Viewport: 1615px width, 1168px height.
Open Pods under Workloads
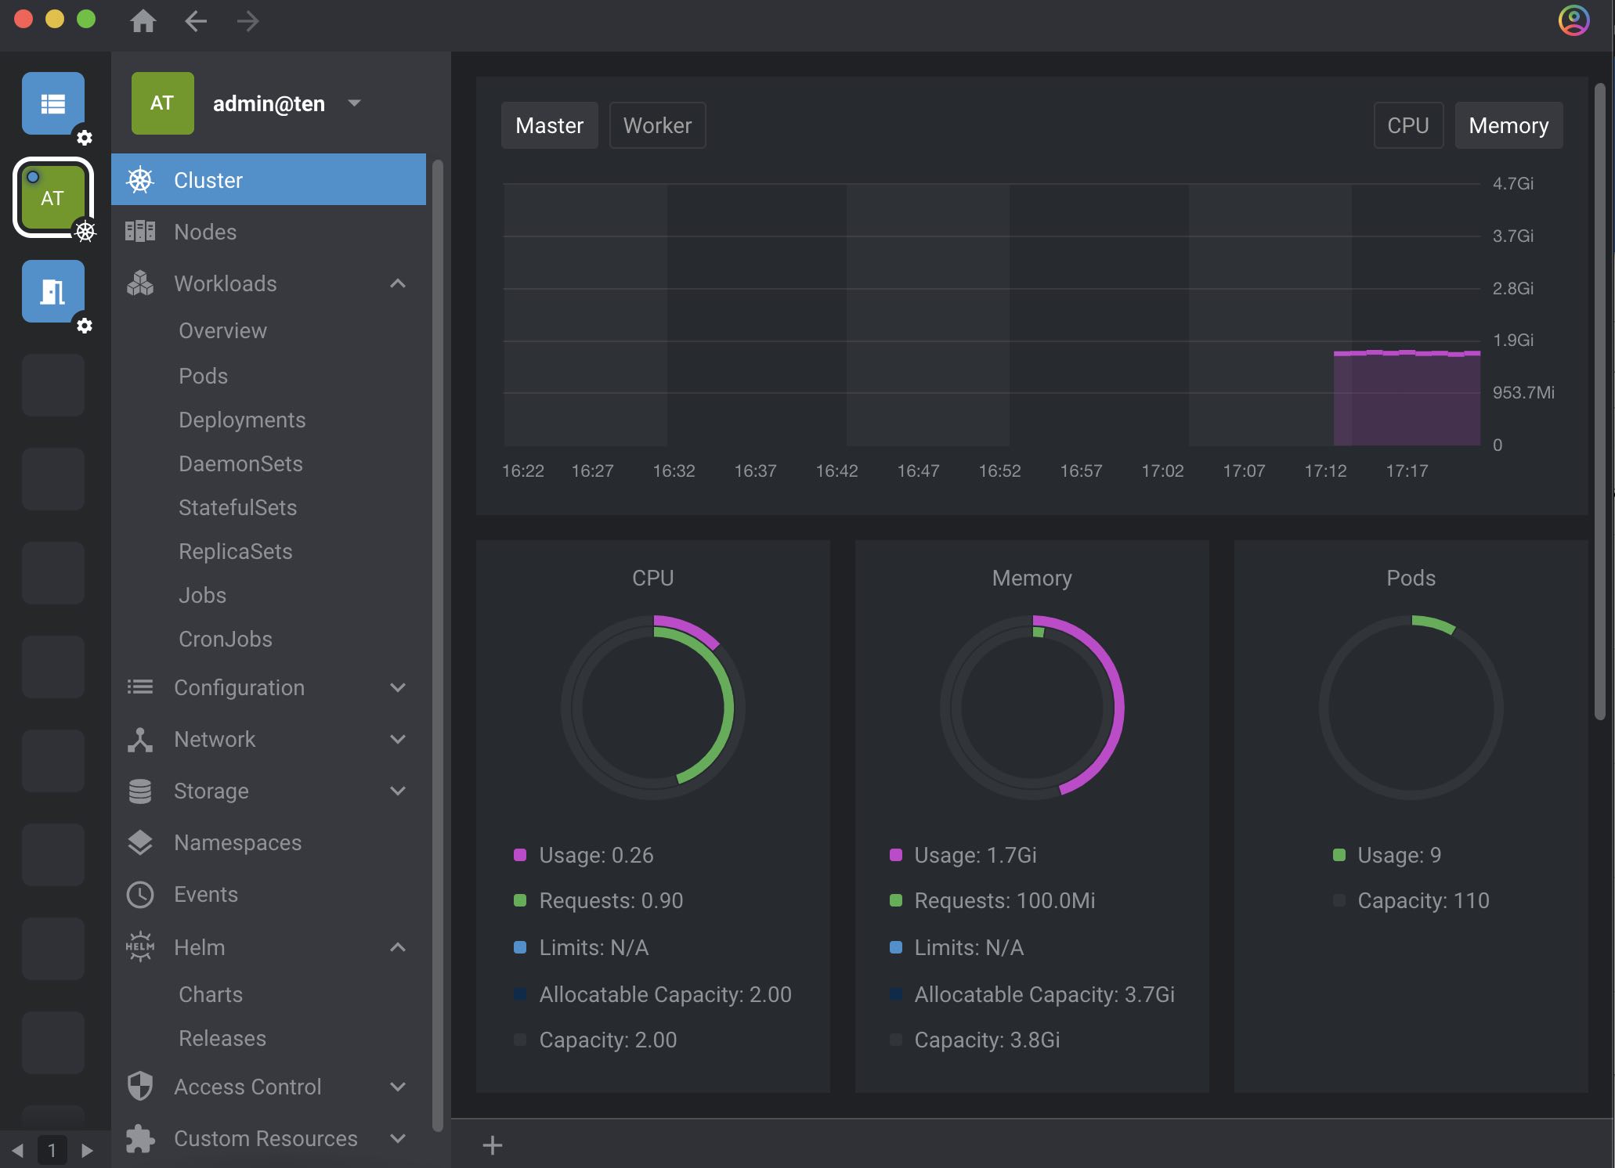point(203,376)
